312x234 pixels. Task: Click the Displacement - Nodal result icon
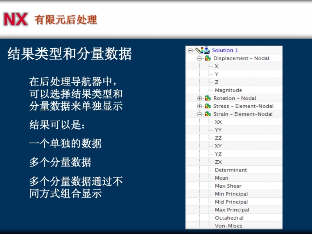point(208,58)
